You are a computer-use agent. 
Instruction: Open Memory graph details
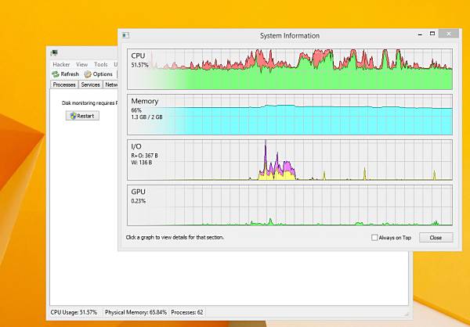(x=290, y=114)
